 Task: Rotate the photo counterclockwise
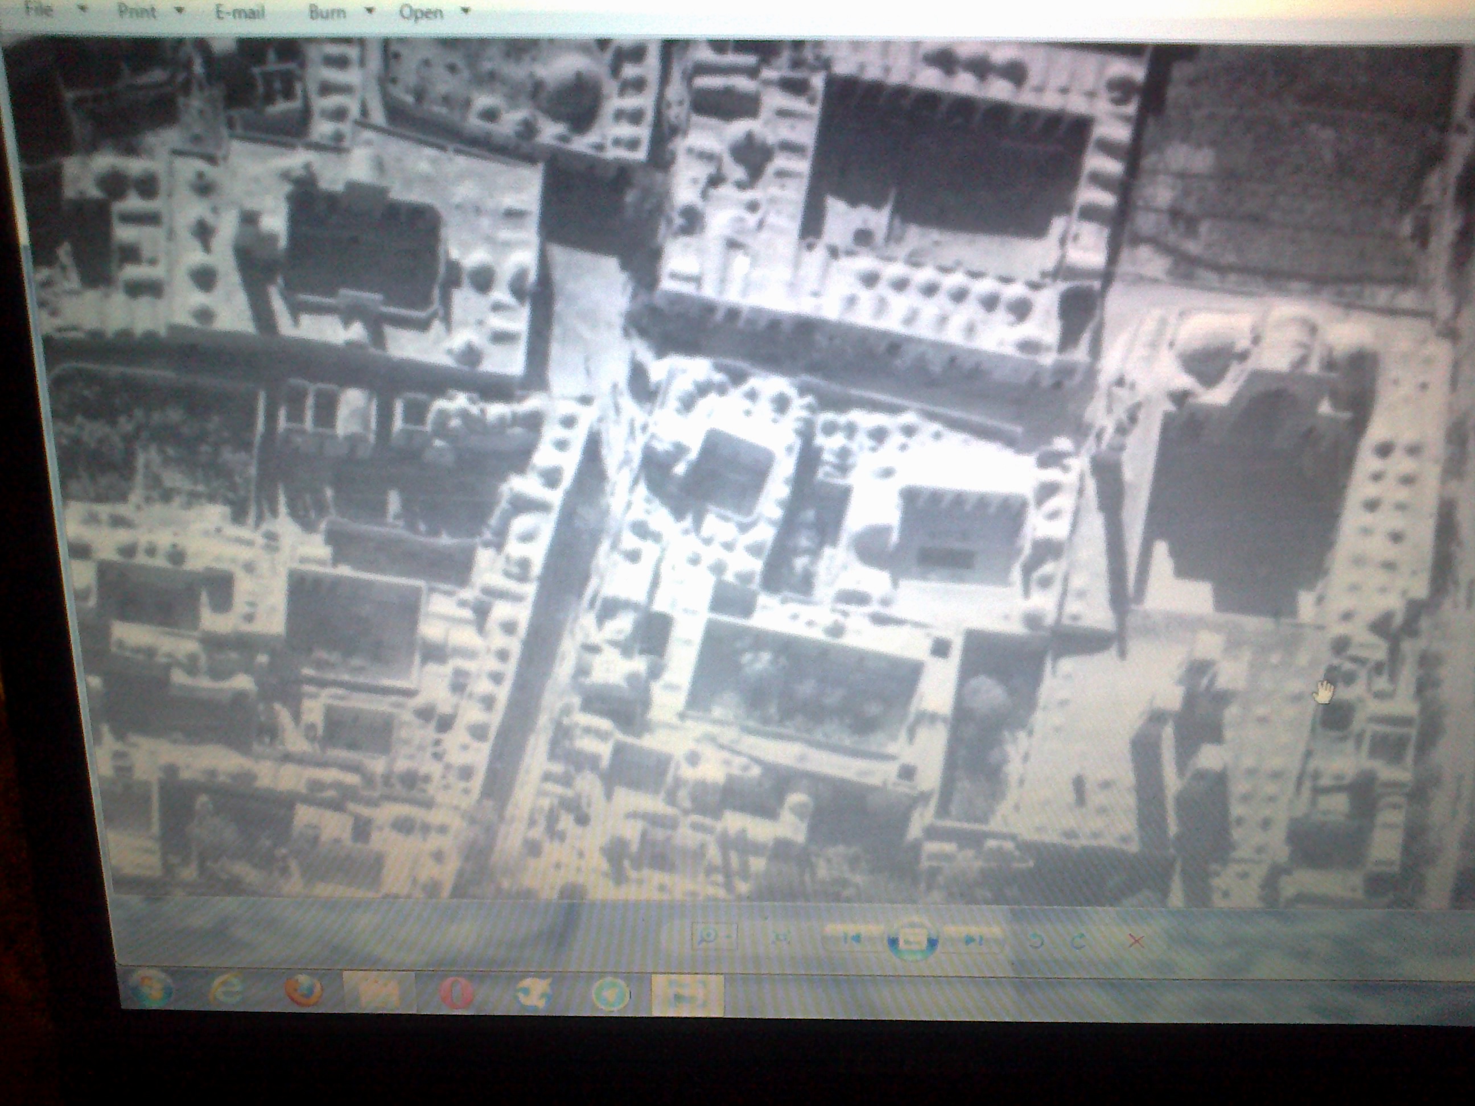(x=1036, y=942)
